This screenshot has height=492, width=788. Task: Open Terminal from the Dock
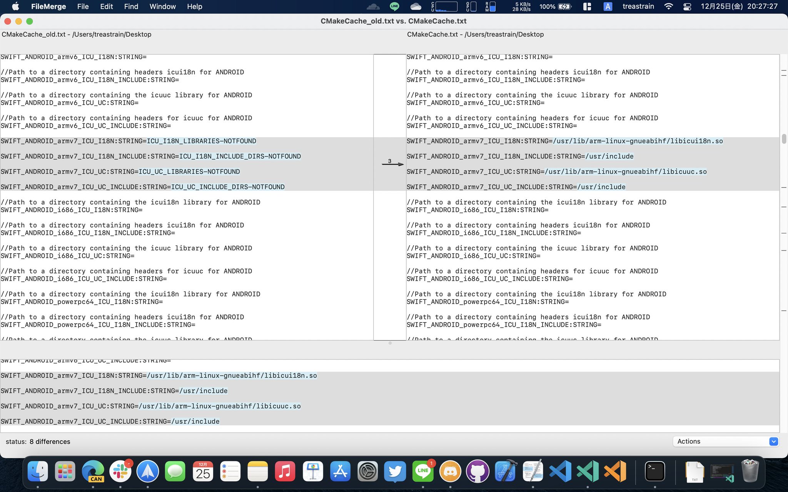click(x=654, y=471)
